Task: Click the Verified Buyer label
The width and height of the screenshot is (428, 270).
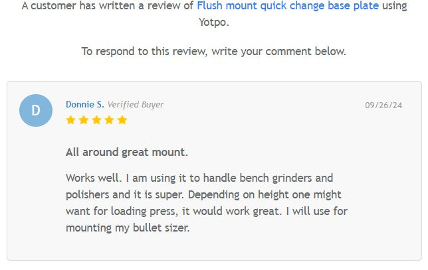Action: (136, 104)
